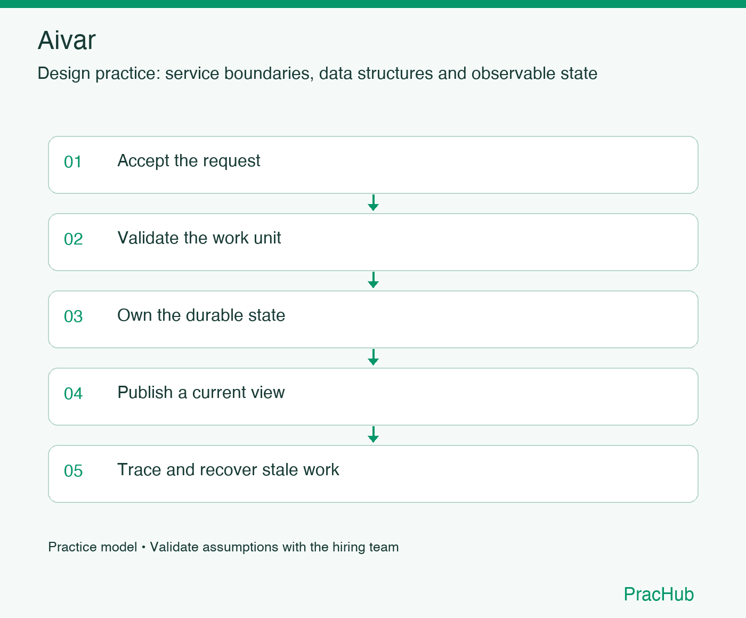
Task: Click step number 01
Action: coord(73,162)
